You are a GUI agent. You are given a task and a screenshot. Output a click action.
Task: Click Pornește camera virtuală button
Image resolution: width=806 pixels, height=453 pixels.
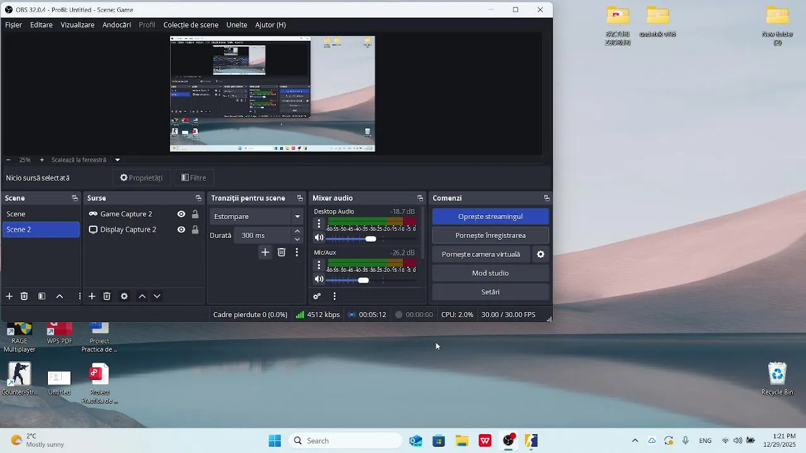click(x=481, y=254)
